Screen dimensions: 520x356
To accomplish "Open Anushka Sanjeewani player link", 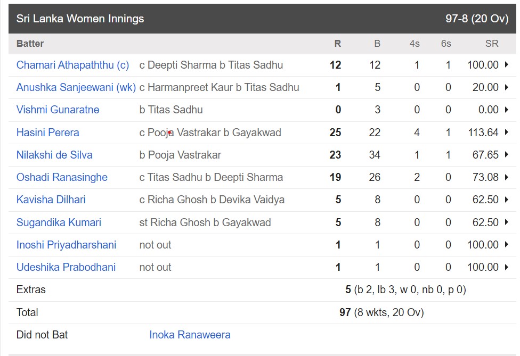I will [76, 87].
